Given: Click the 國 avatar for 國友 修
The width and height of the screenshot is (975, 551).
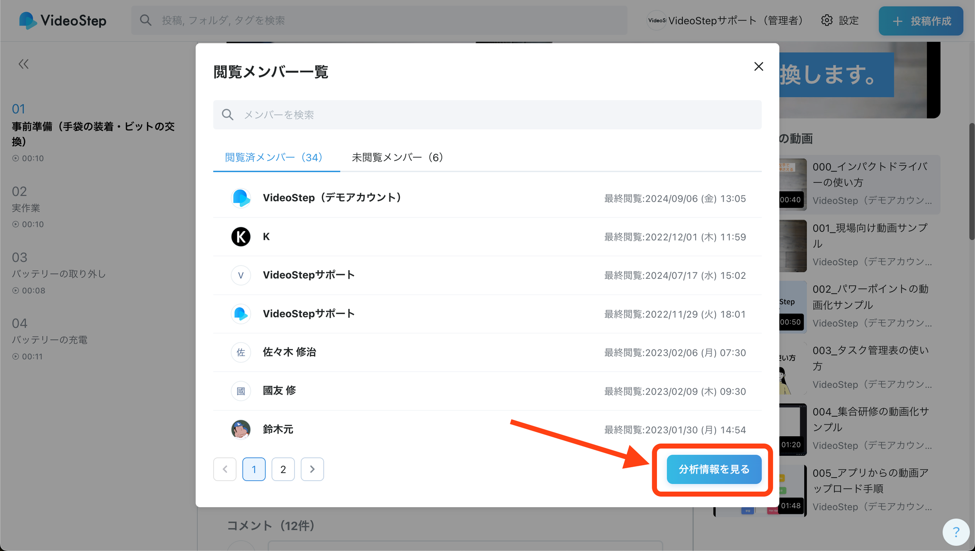Looking at the screenshot, I should (241, 391).
